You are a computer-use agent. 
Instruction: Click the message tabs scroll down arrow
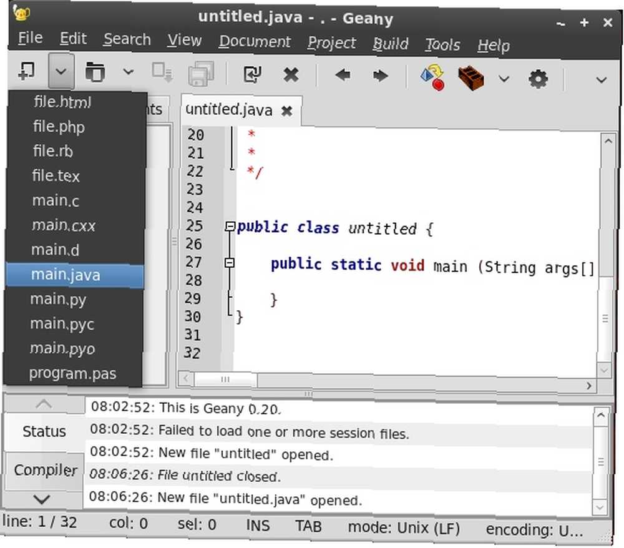pyautogui.click(x=42, y=499)
